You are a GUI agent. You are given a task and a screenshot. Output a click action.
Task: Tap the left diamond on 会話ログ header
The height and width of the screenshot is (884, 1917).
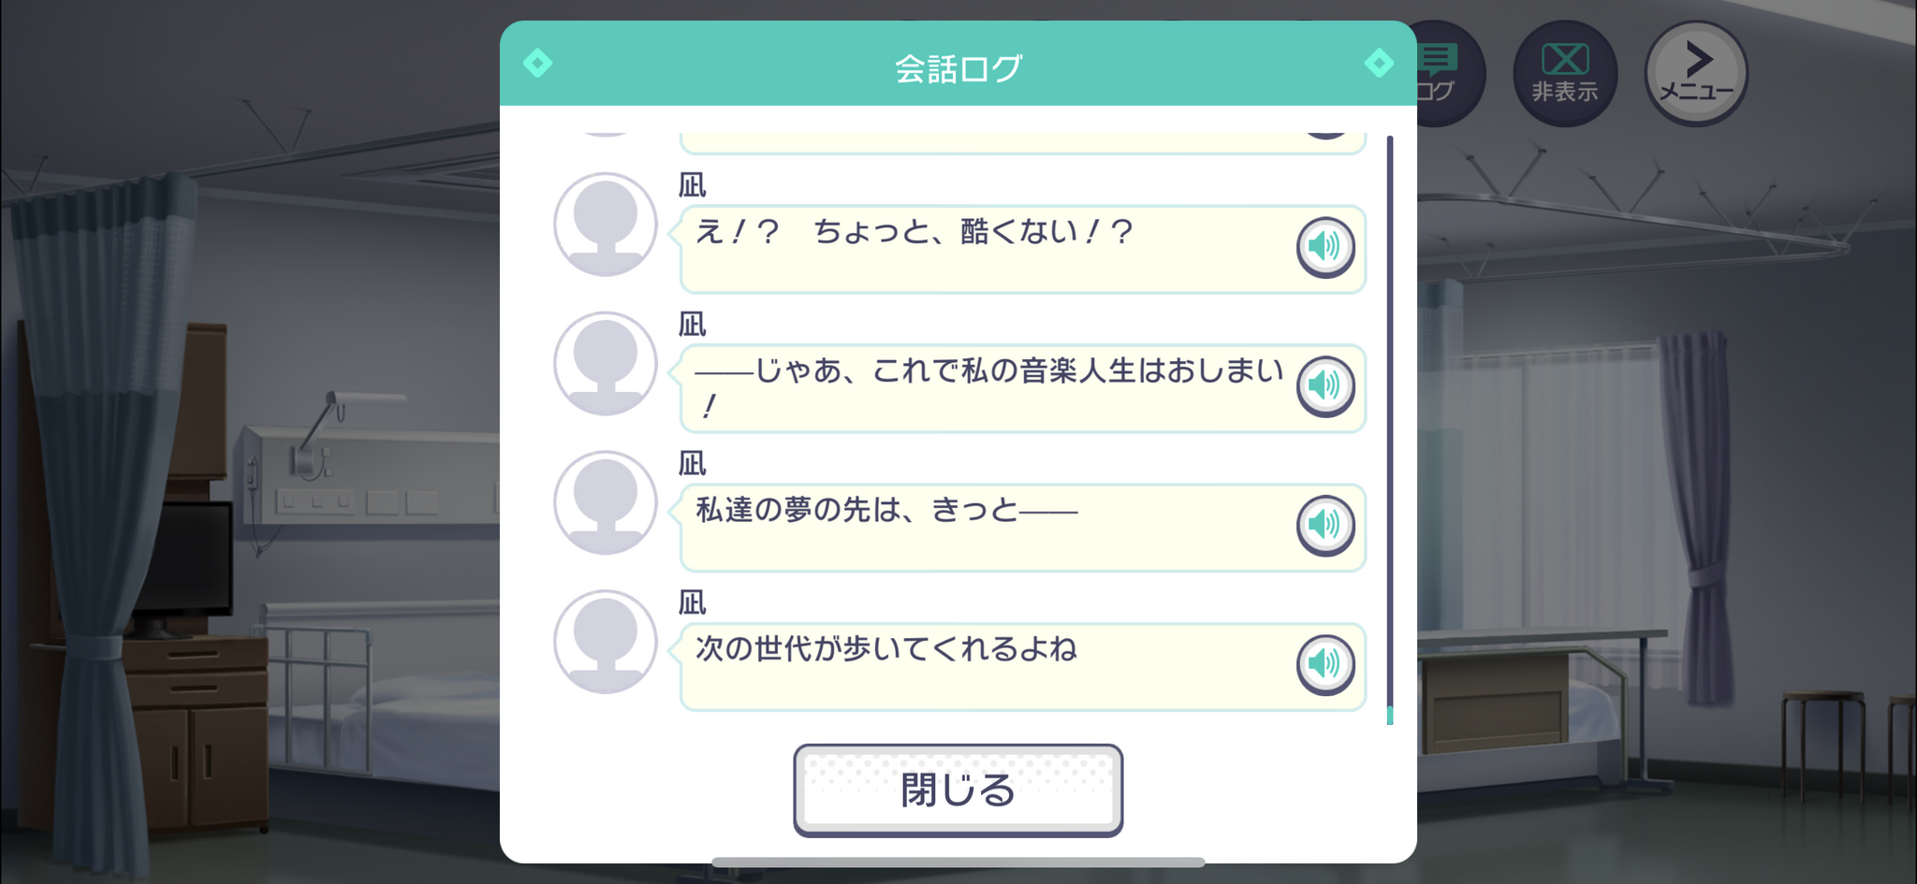pos(537,64)
